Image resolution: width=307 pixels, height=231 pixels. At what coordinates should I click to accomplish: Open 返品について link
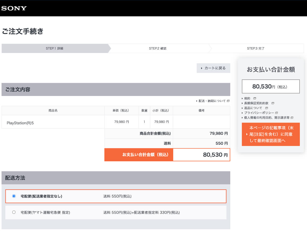(253, 108)
